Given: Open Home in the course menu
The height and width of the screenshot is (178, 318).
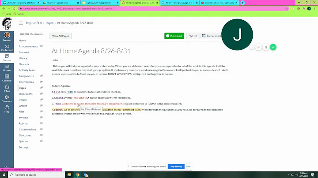Looking at the screenshot, I should coord(23,41).
